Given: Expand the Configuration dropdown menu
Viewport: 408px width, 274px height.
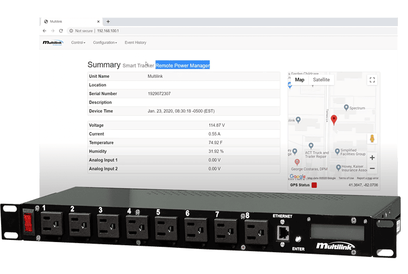Looking at the screenshot, I should tap(105, 43).
